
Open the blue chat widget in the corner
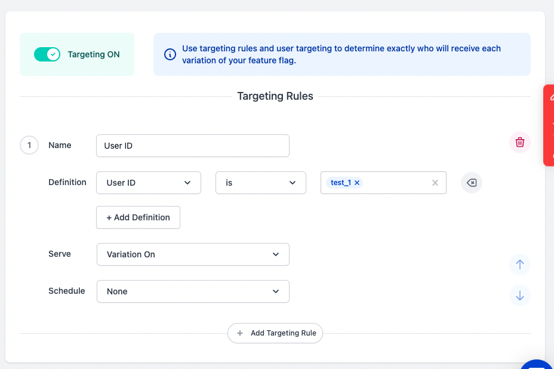pyautogui.click(x=537, y=363)
